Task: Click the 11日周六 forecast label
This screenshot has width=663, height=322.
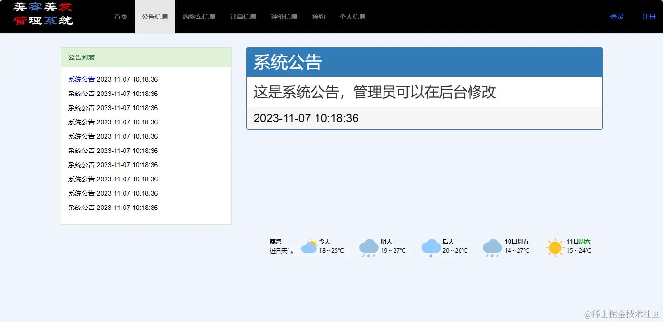Action: coord(578,242)
